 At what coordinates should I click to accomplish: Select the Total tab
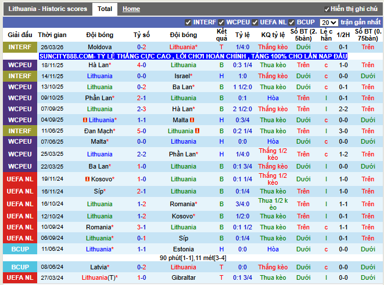pyautogui.click(x=105, y=9)
